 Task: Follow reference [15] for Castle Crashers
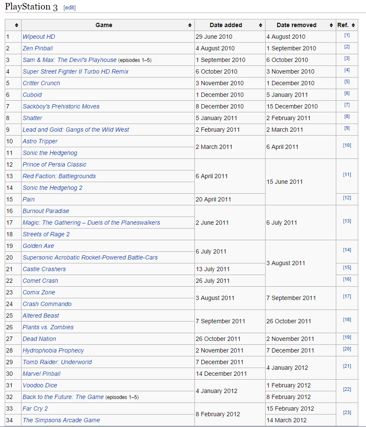pyautogui.click(x=347, y=267)
